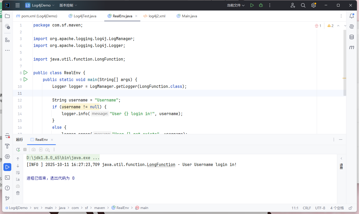
Task: Clear console output with the trash icon
Action: pos(18,193)
